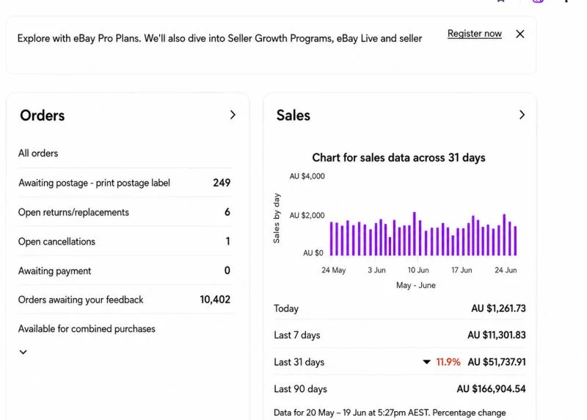Select the 249 awaiting postage count

222,183
